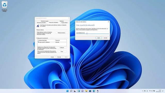Select the System Properties taskbar icon
The width and height of the screenshot is (165, 93).
pyautogui.click(x=98, y=91)
